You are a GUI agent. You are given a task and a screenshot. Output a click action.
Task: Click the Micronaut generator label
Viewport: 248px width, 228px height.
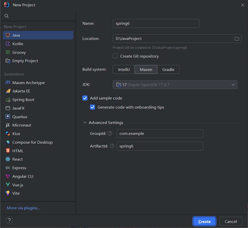tap(22, 125)
